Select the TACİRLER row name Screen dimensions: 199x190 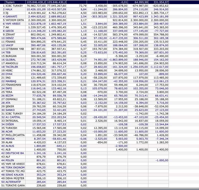tap(12, 67)
